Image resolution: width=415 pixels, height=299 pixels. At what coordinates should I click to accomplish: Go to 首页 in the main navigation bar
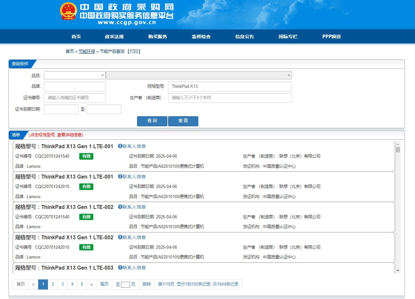pos(76,37)
